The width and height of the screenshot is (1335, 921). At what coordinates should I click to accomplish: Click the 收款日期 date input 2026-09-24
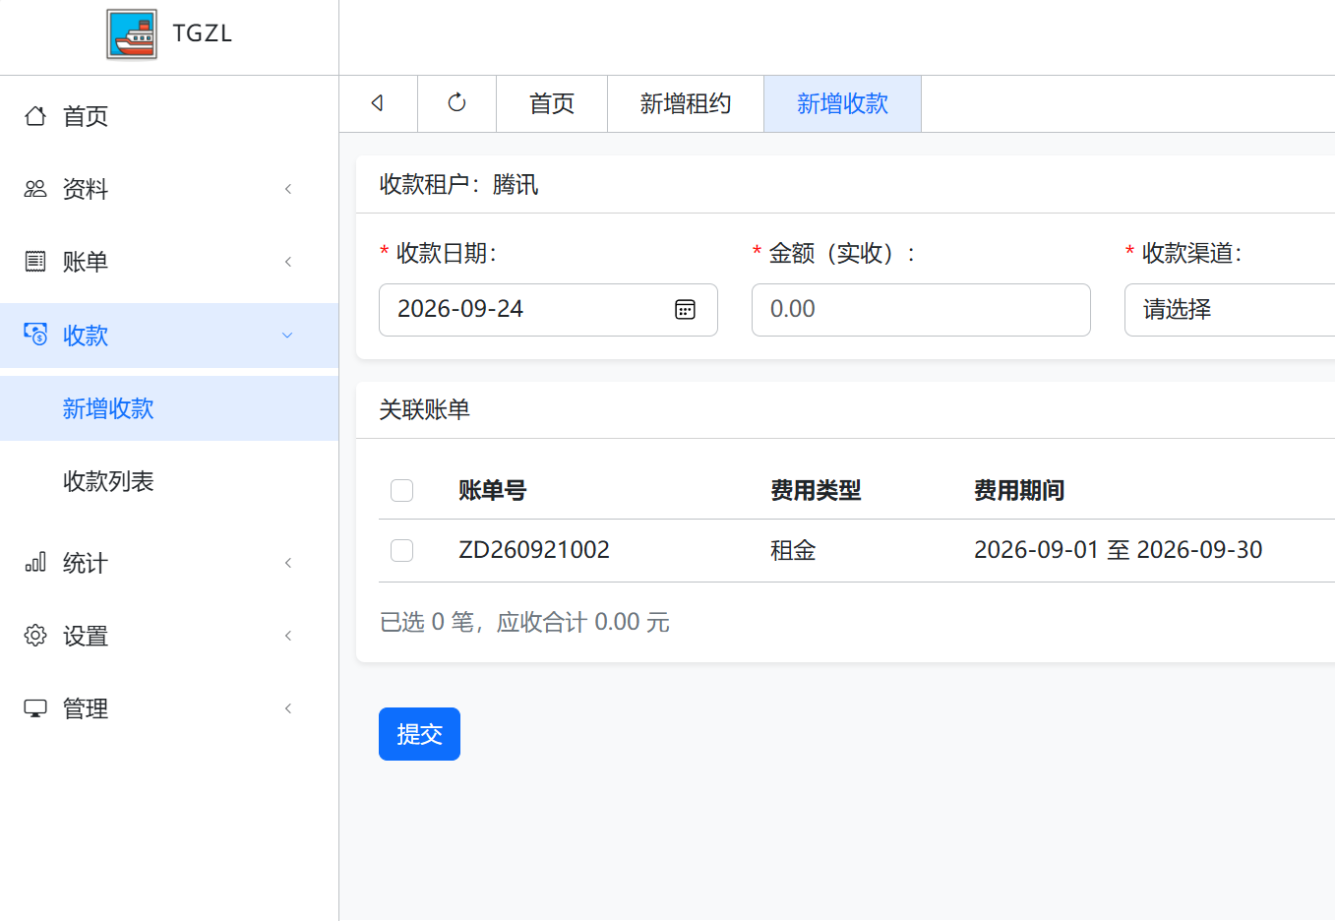tap(548, 310)
